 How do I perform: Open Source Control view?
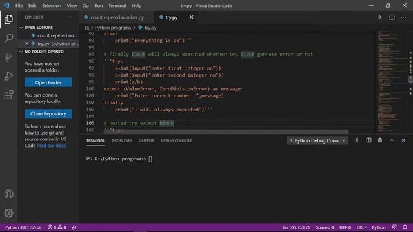(x=8, y=57)
